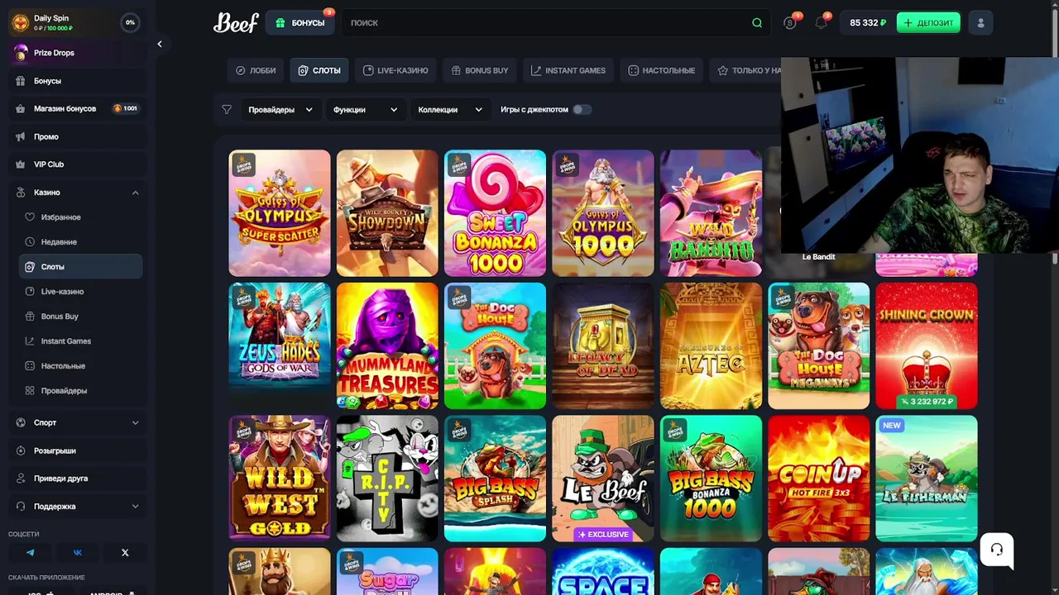Open the Bonus Buy tab
The image size is (1059, 595).
pos(480,70)
